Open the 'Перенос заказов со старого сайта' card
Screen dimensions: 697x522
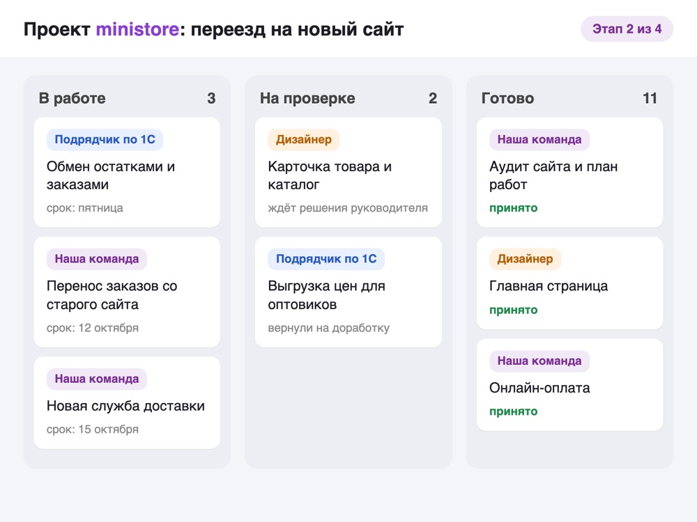[x=127, y=292]
